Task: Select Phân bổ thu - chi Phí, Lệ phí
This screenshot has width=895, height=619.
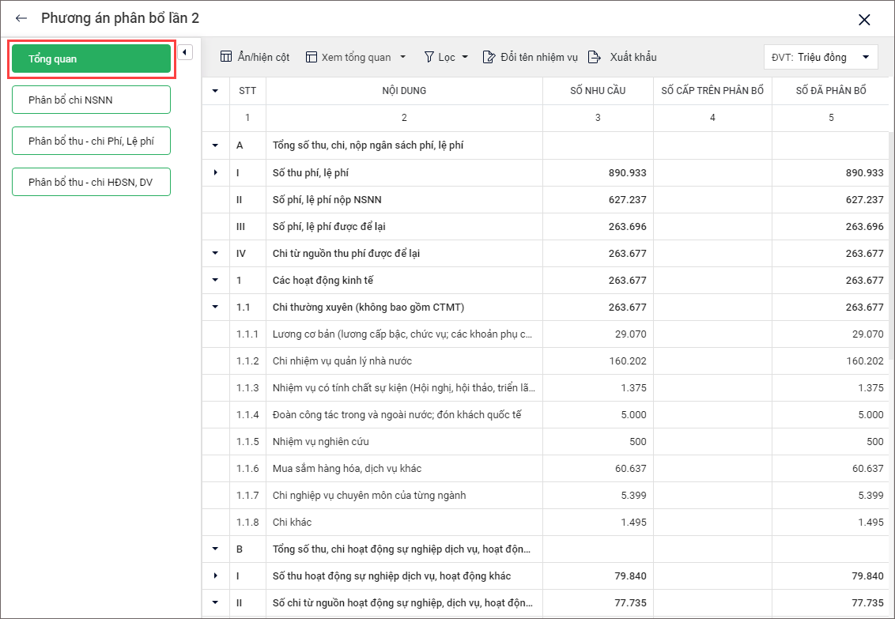Action: [x=91, y=141]
